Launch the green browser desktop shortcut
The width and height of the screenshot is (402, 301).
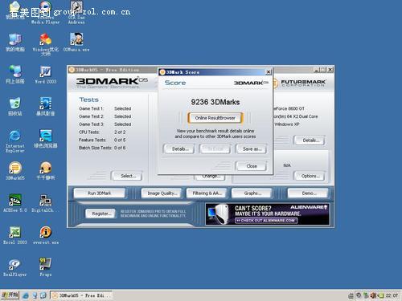[x=46, y=139]
